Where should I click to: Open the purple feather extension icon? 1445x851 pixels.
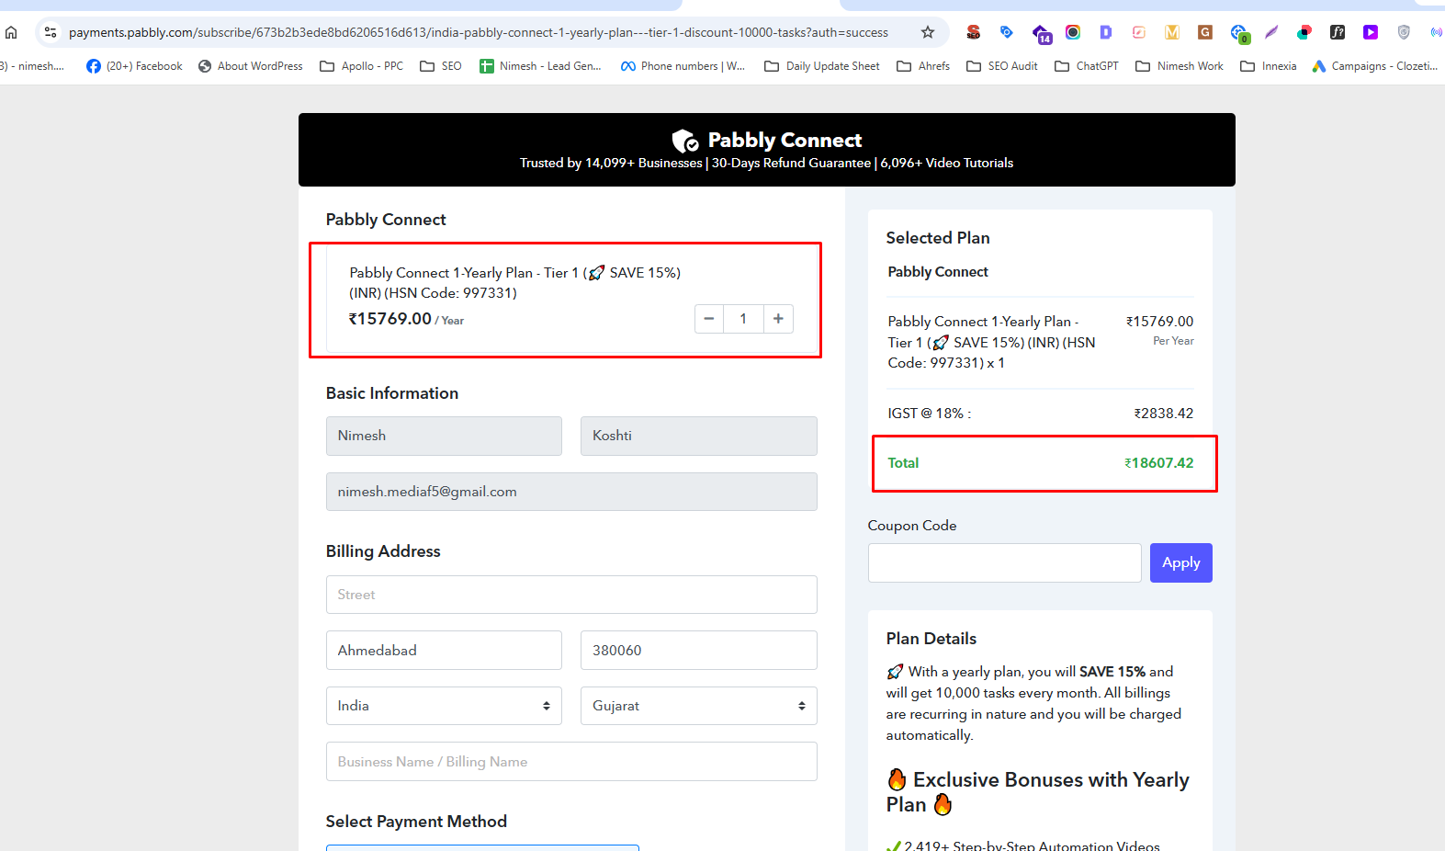pos(1271,32)
